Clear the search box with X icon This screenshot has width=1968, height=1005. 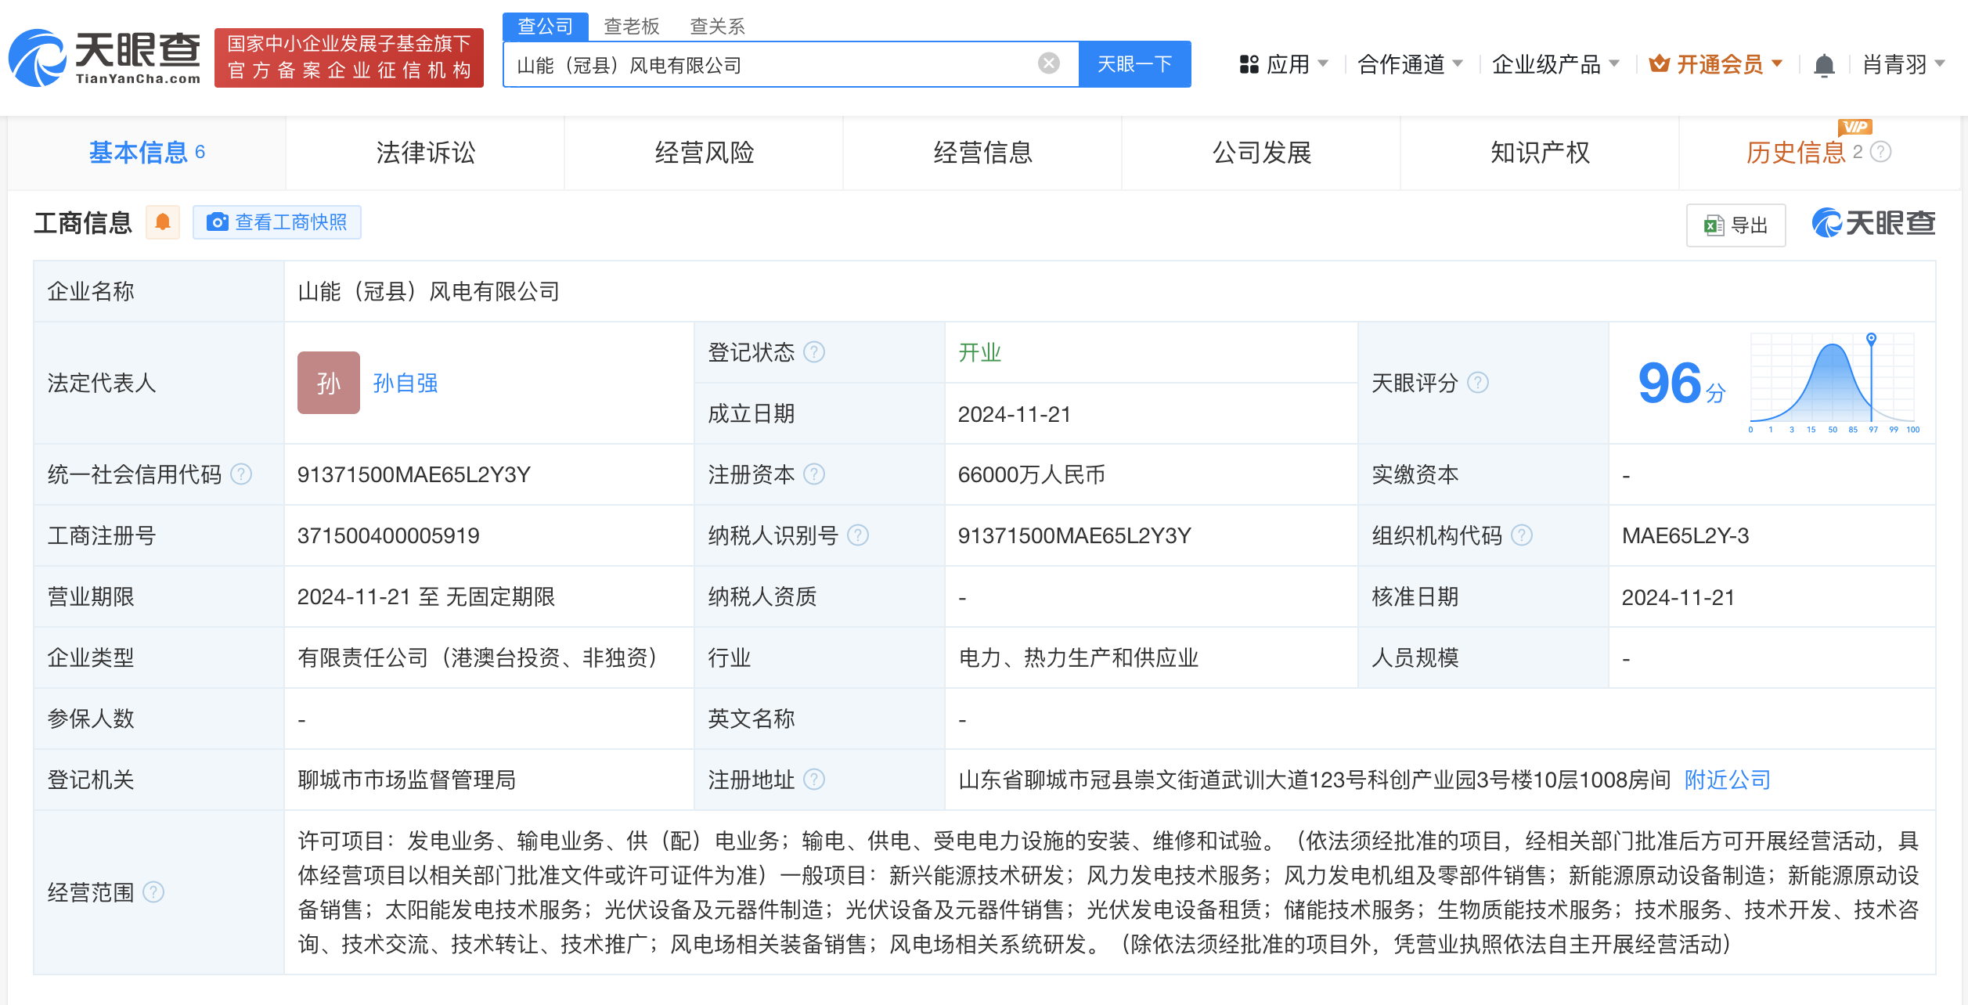tap(1048, 63)
